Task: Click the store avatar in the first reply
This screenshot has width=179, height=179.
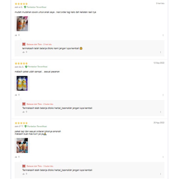Action: [x=24, y=44]
